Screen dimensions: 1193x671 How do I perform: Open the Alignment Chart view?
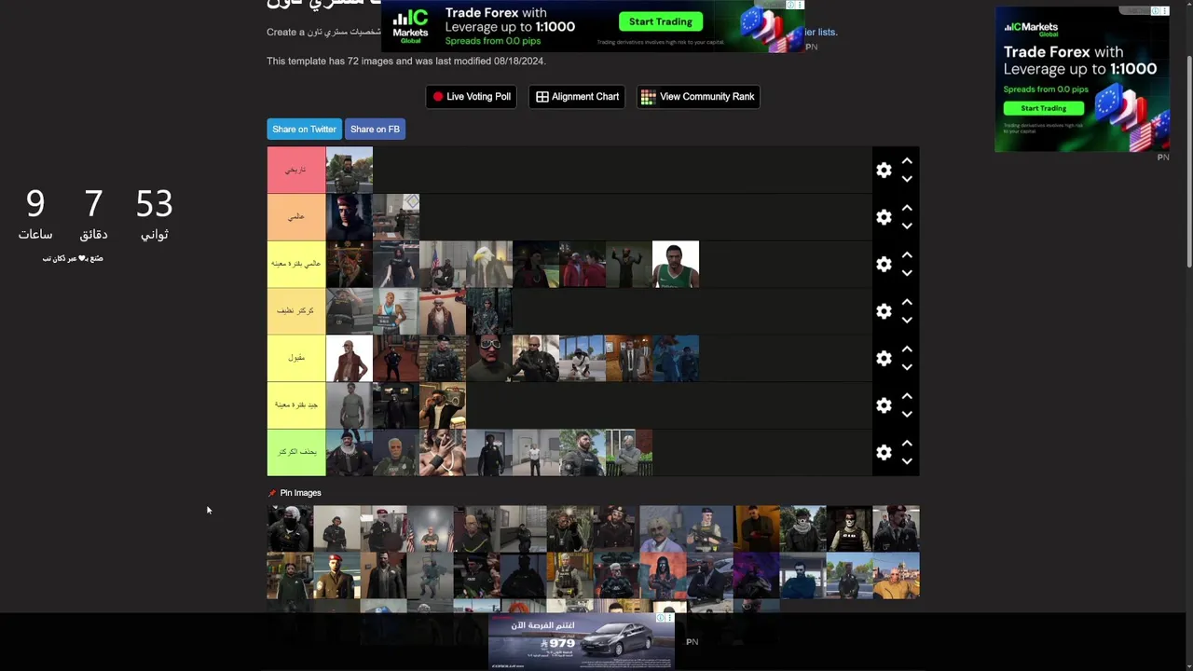tap(577, 97)
